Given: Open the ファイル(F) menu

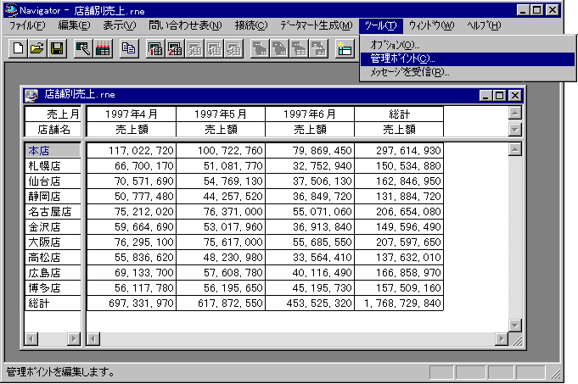Looking at the screenshot, I should 29,25.
